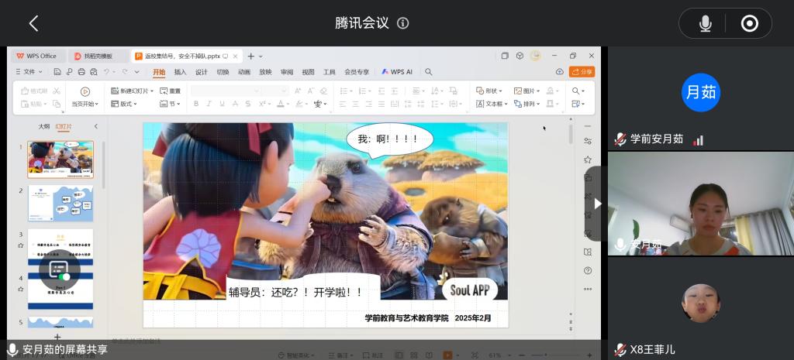Toggle Italic formatting
The image size is (794, 360).
point(209,104)
